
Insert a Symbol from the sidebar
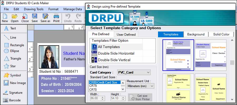[12, 75]
